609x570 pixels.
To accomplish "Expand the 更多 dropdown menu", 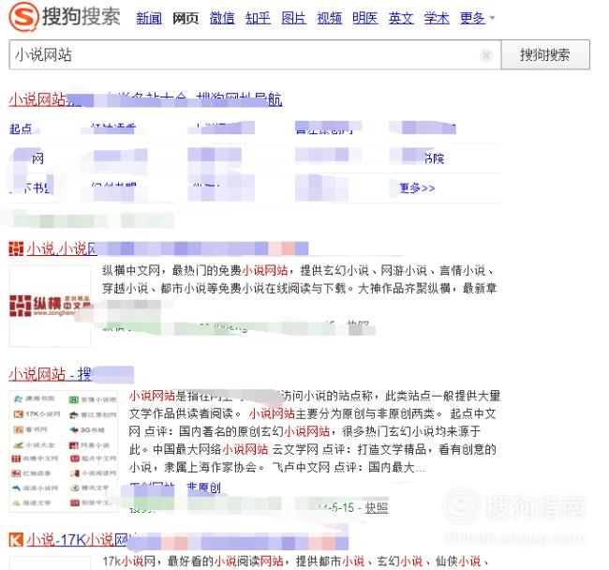I will click(477, 18).
